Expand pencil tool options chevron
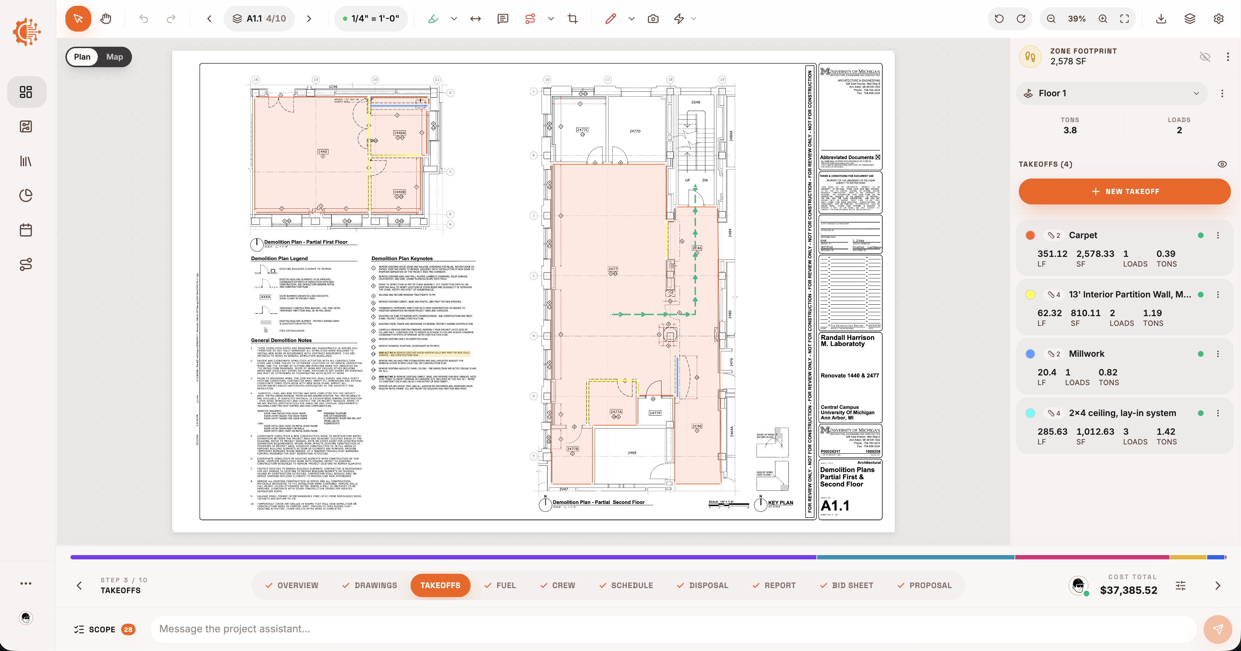Image resolution: width=1241 pixels, height=651 pixels. pyautogui.click(x=632, y=19)
